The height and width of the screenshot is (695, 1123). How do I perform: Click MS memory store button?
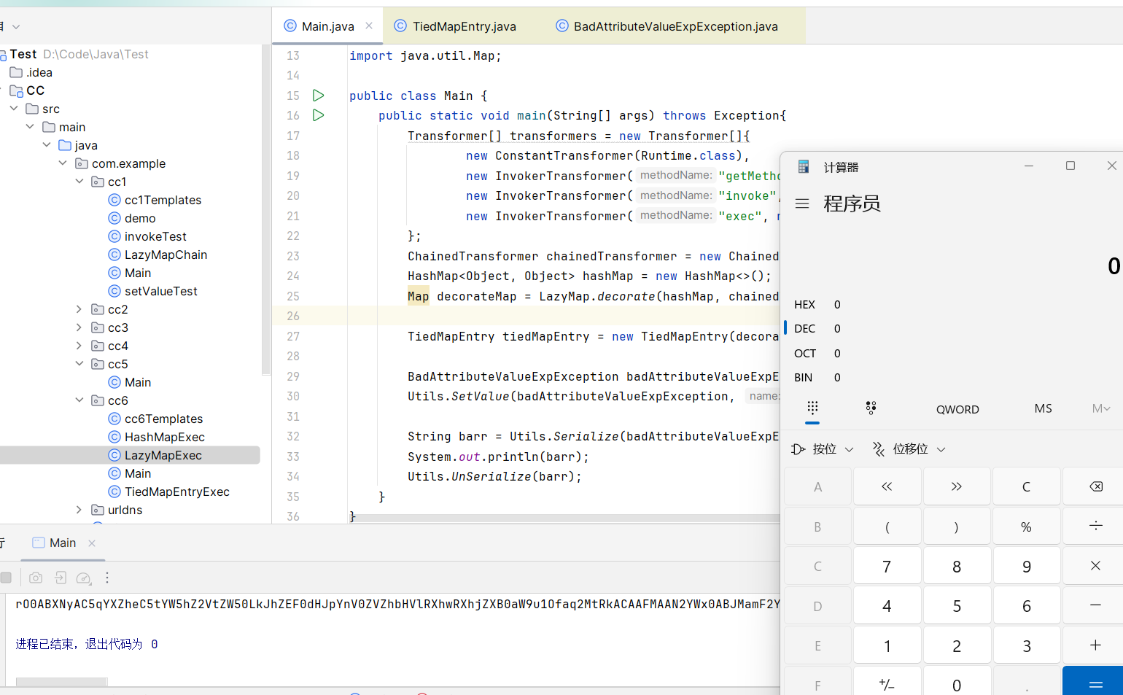click(x=1043, y=408)
